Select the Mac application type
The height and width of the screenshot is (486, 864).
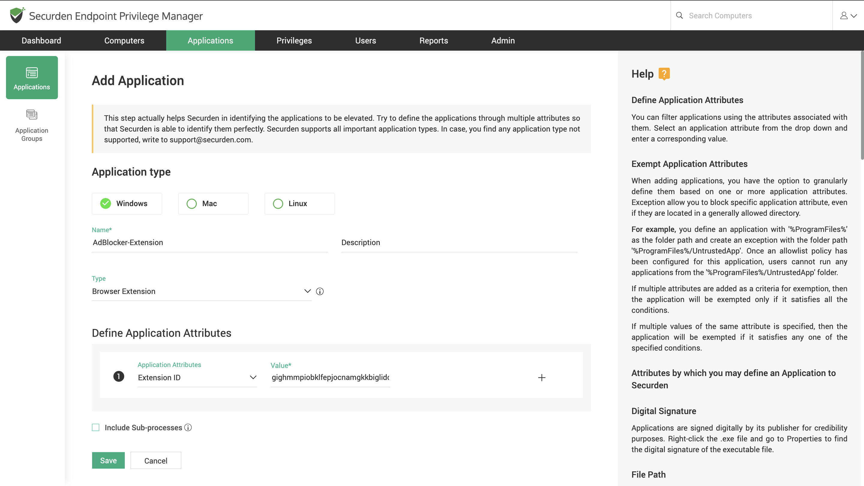point(213,204)
